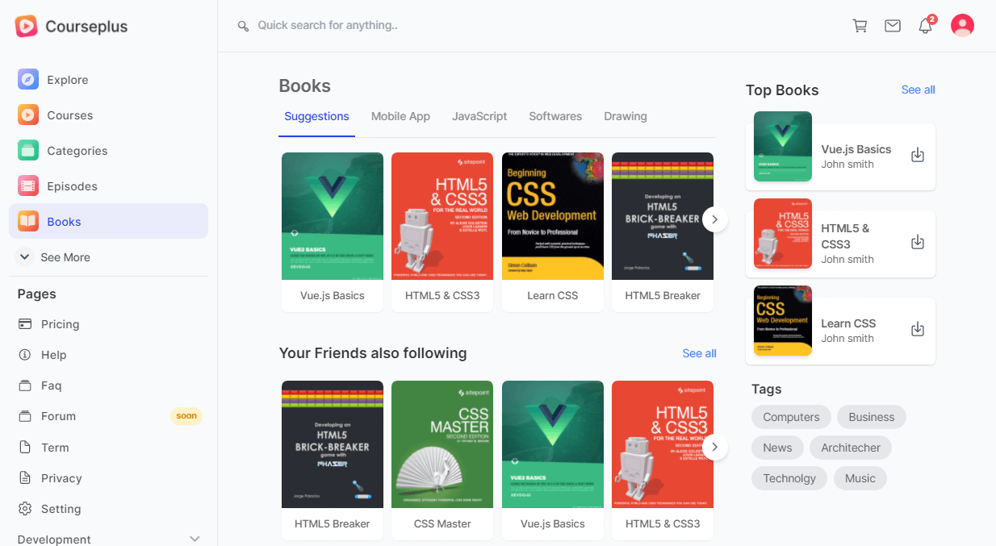
Task: Click the Episodes sidebar icon
Action: click(x=28, y=185)
